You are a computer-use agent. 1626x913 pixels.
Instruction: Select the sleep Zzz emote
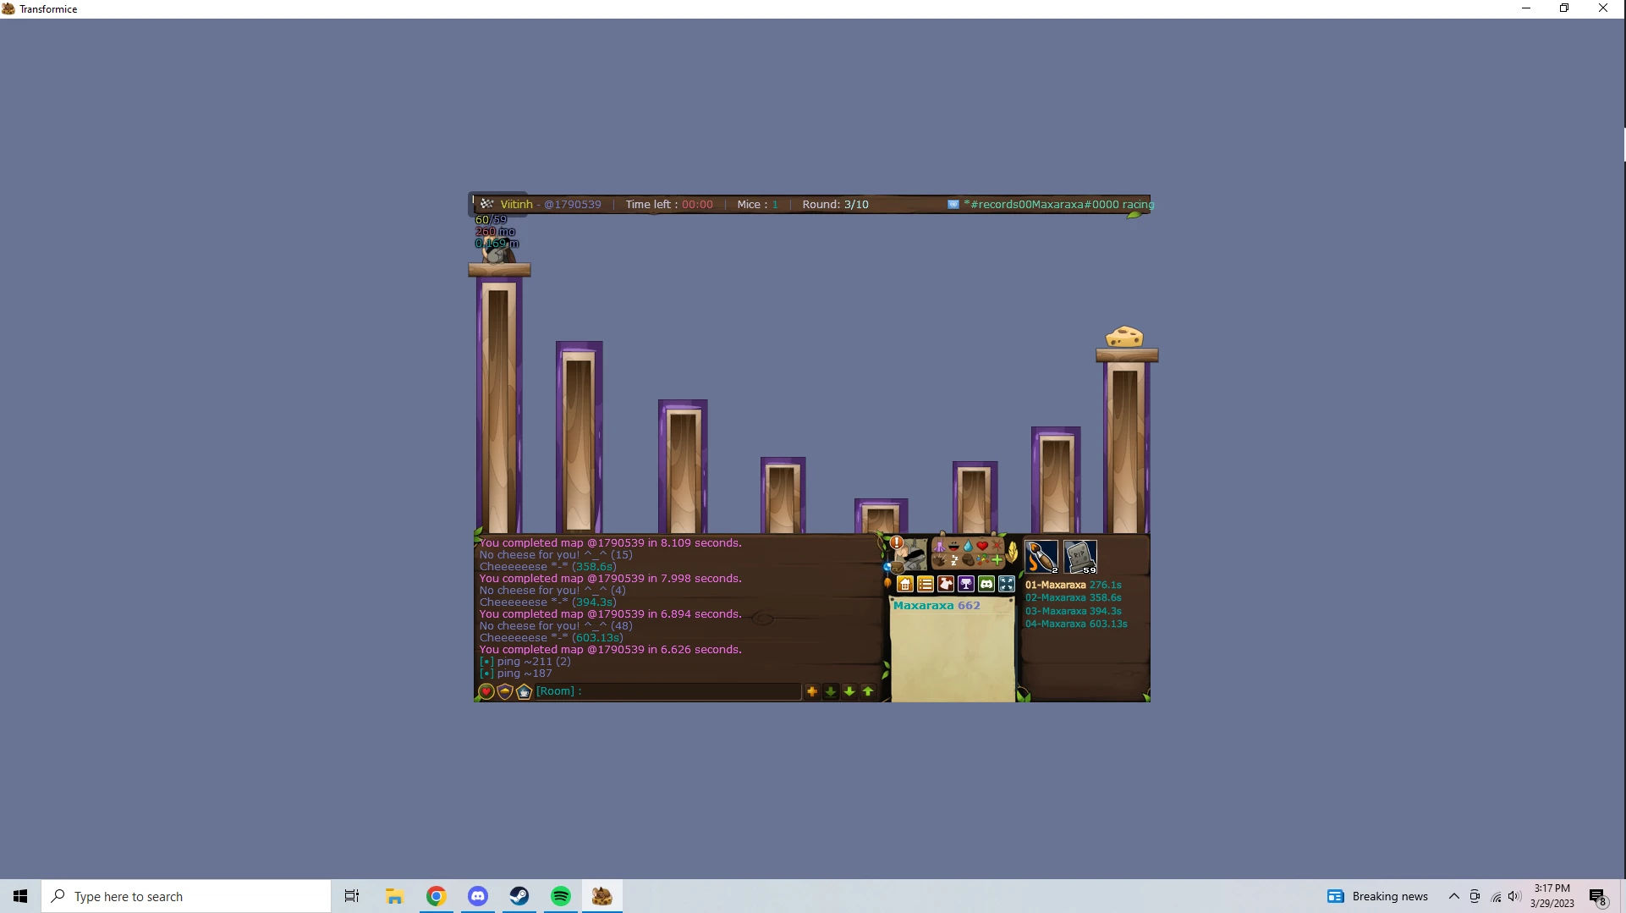coord(953,560)
